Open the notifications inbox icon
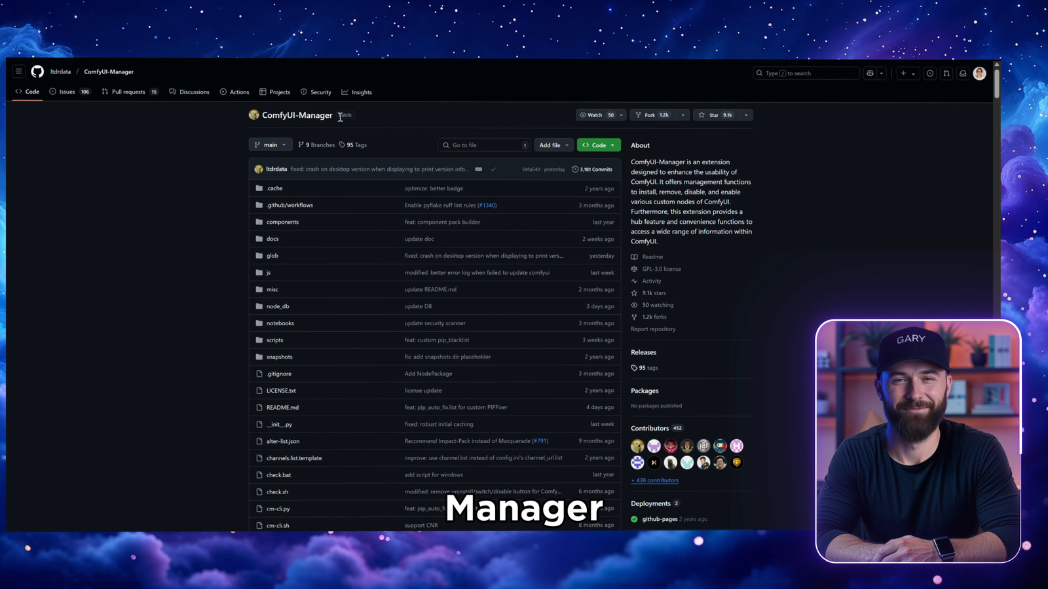This screenshot has width=1048, height=589. (x=963, y=73)
